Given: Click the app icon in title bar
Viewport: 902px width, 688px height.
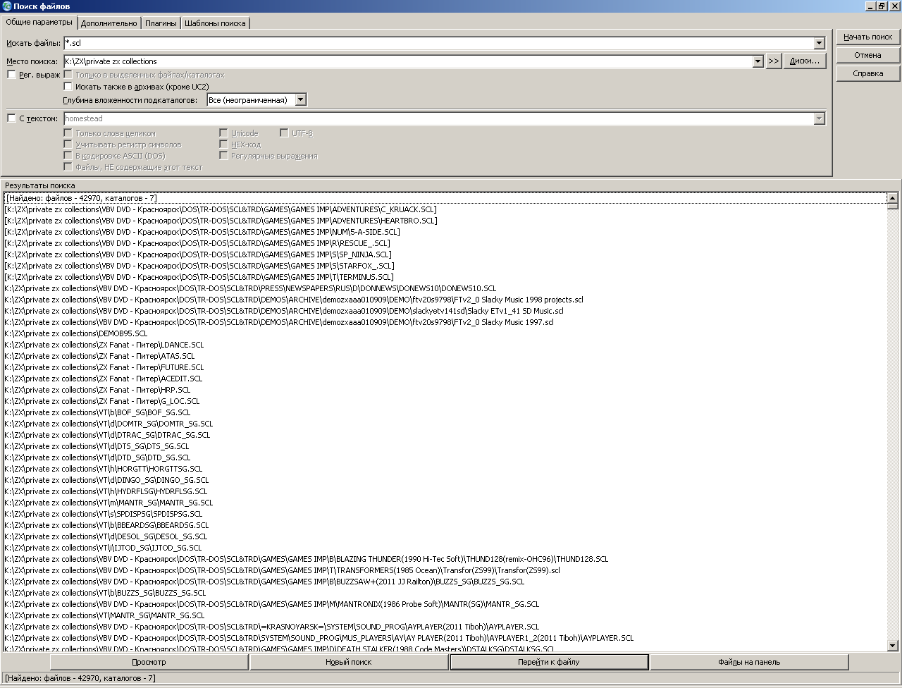Looking at the screenshot, I should (7, 6).
